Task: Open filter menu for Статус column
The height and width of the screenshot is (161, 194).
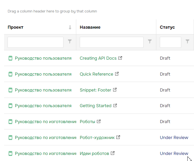Action: (187, 42)
